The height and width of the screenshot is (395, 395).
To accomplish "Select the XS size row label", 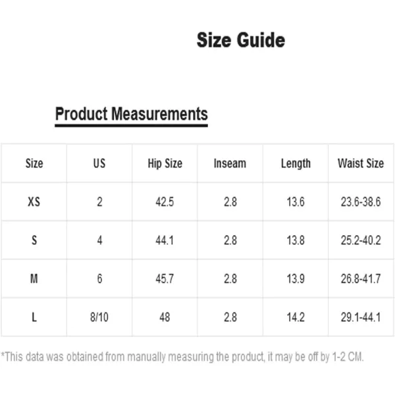I will click(34, 202).
